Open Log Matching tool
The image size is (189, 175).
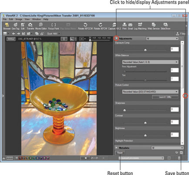[140, 26]
